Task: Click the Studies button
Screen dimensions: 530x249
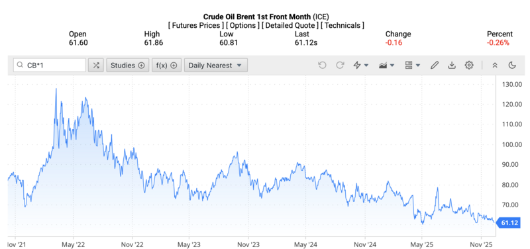Action: click(127, 65)
